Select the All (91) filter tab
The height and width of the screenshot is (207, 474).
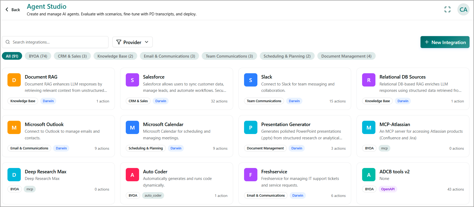[x=12, y=56]
